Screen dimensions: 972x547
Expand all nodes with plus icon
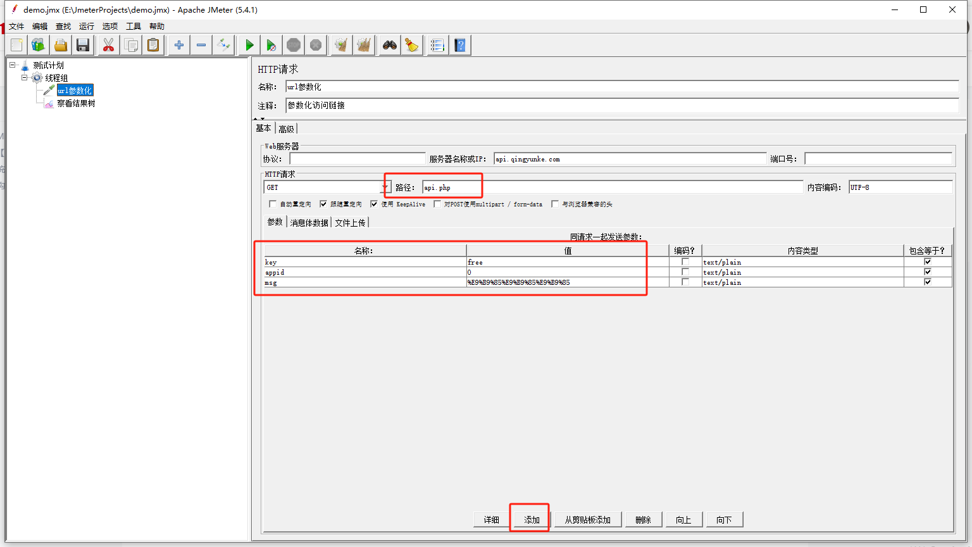(179, 45)
